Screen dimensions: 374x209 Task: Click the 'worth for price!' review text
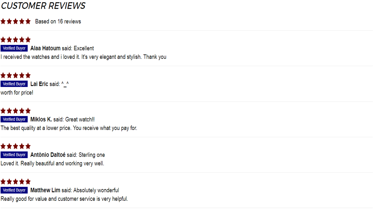click(17, 92)
